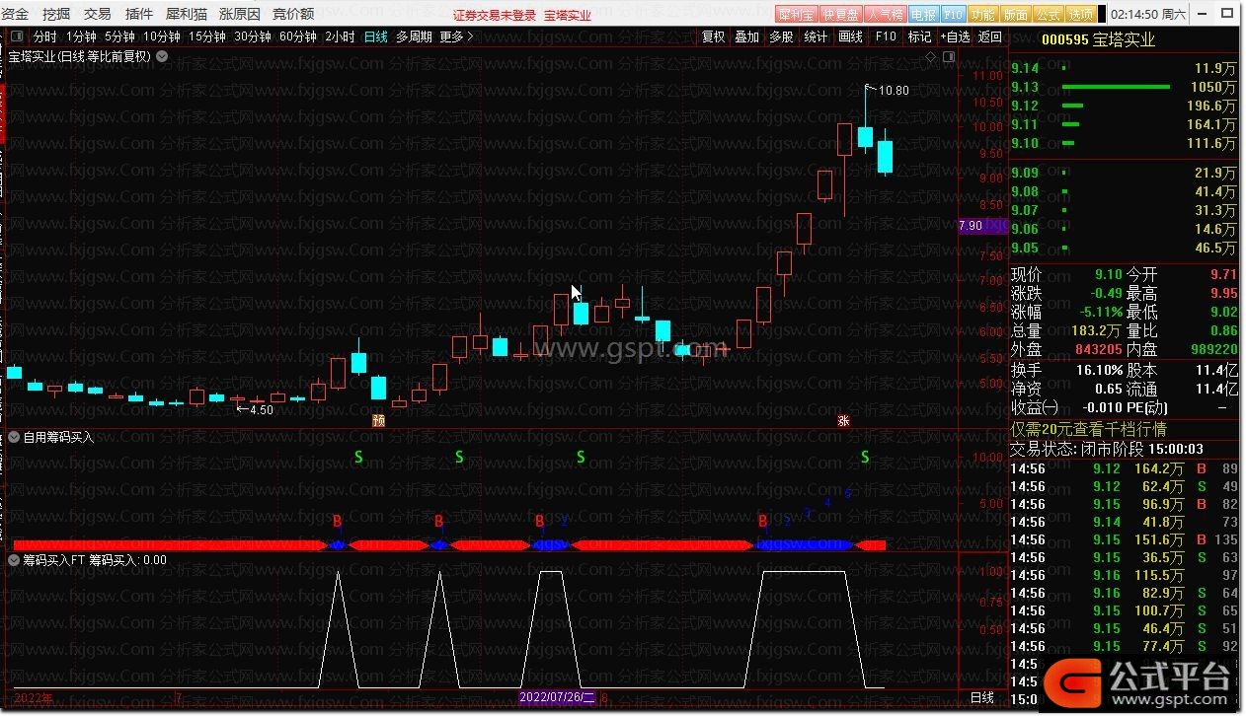Click the 2022/07/26/二 date marker

559,697
